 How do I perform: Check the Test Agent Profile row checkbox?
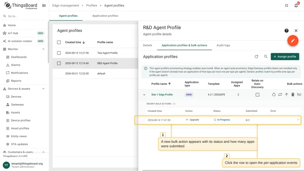tap(59, 53)
